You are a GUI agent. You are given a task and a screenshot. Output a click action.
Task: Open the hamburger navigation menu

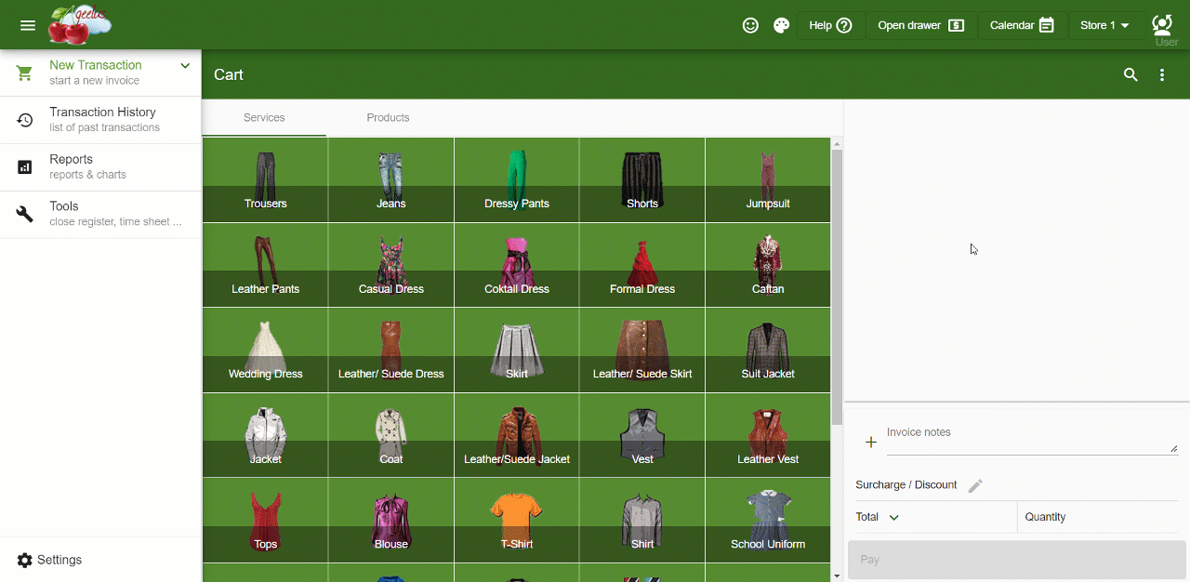click(28, 25)
